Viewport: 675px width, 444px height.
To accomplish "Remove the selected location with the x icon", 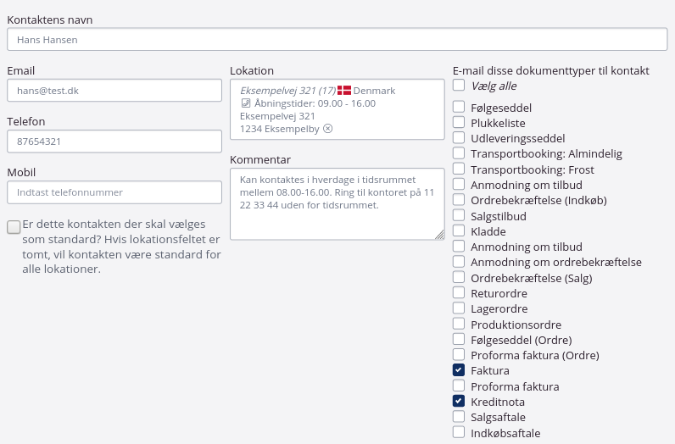I will click(x=328, y=129).
